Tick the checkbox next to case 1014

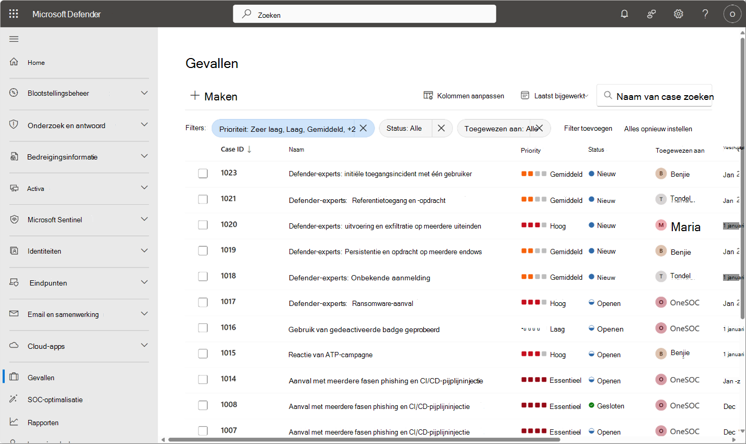203,379
